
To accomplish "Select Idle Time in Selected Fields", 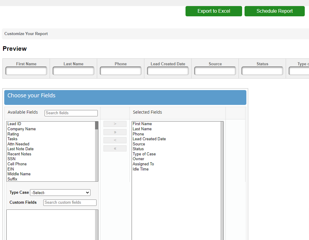I will (140, 169).
